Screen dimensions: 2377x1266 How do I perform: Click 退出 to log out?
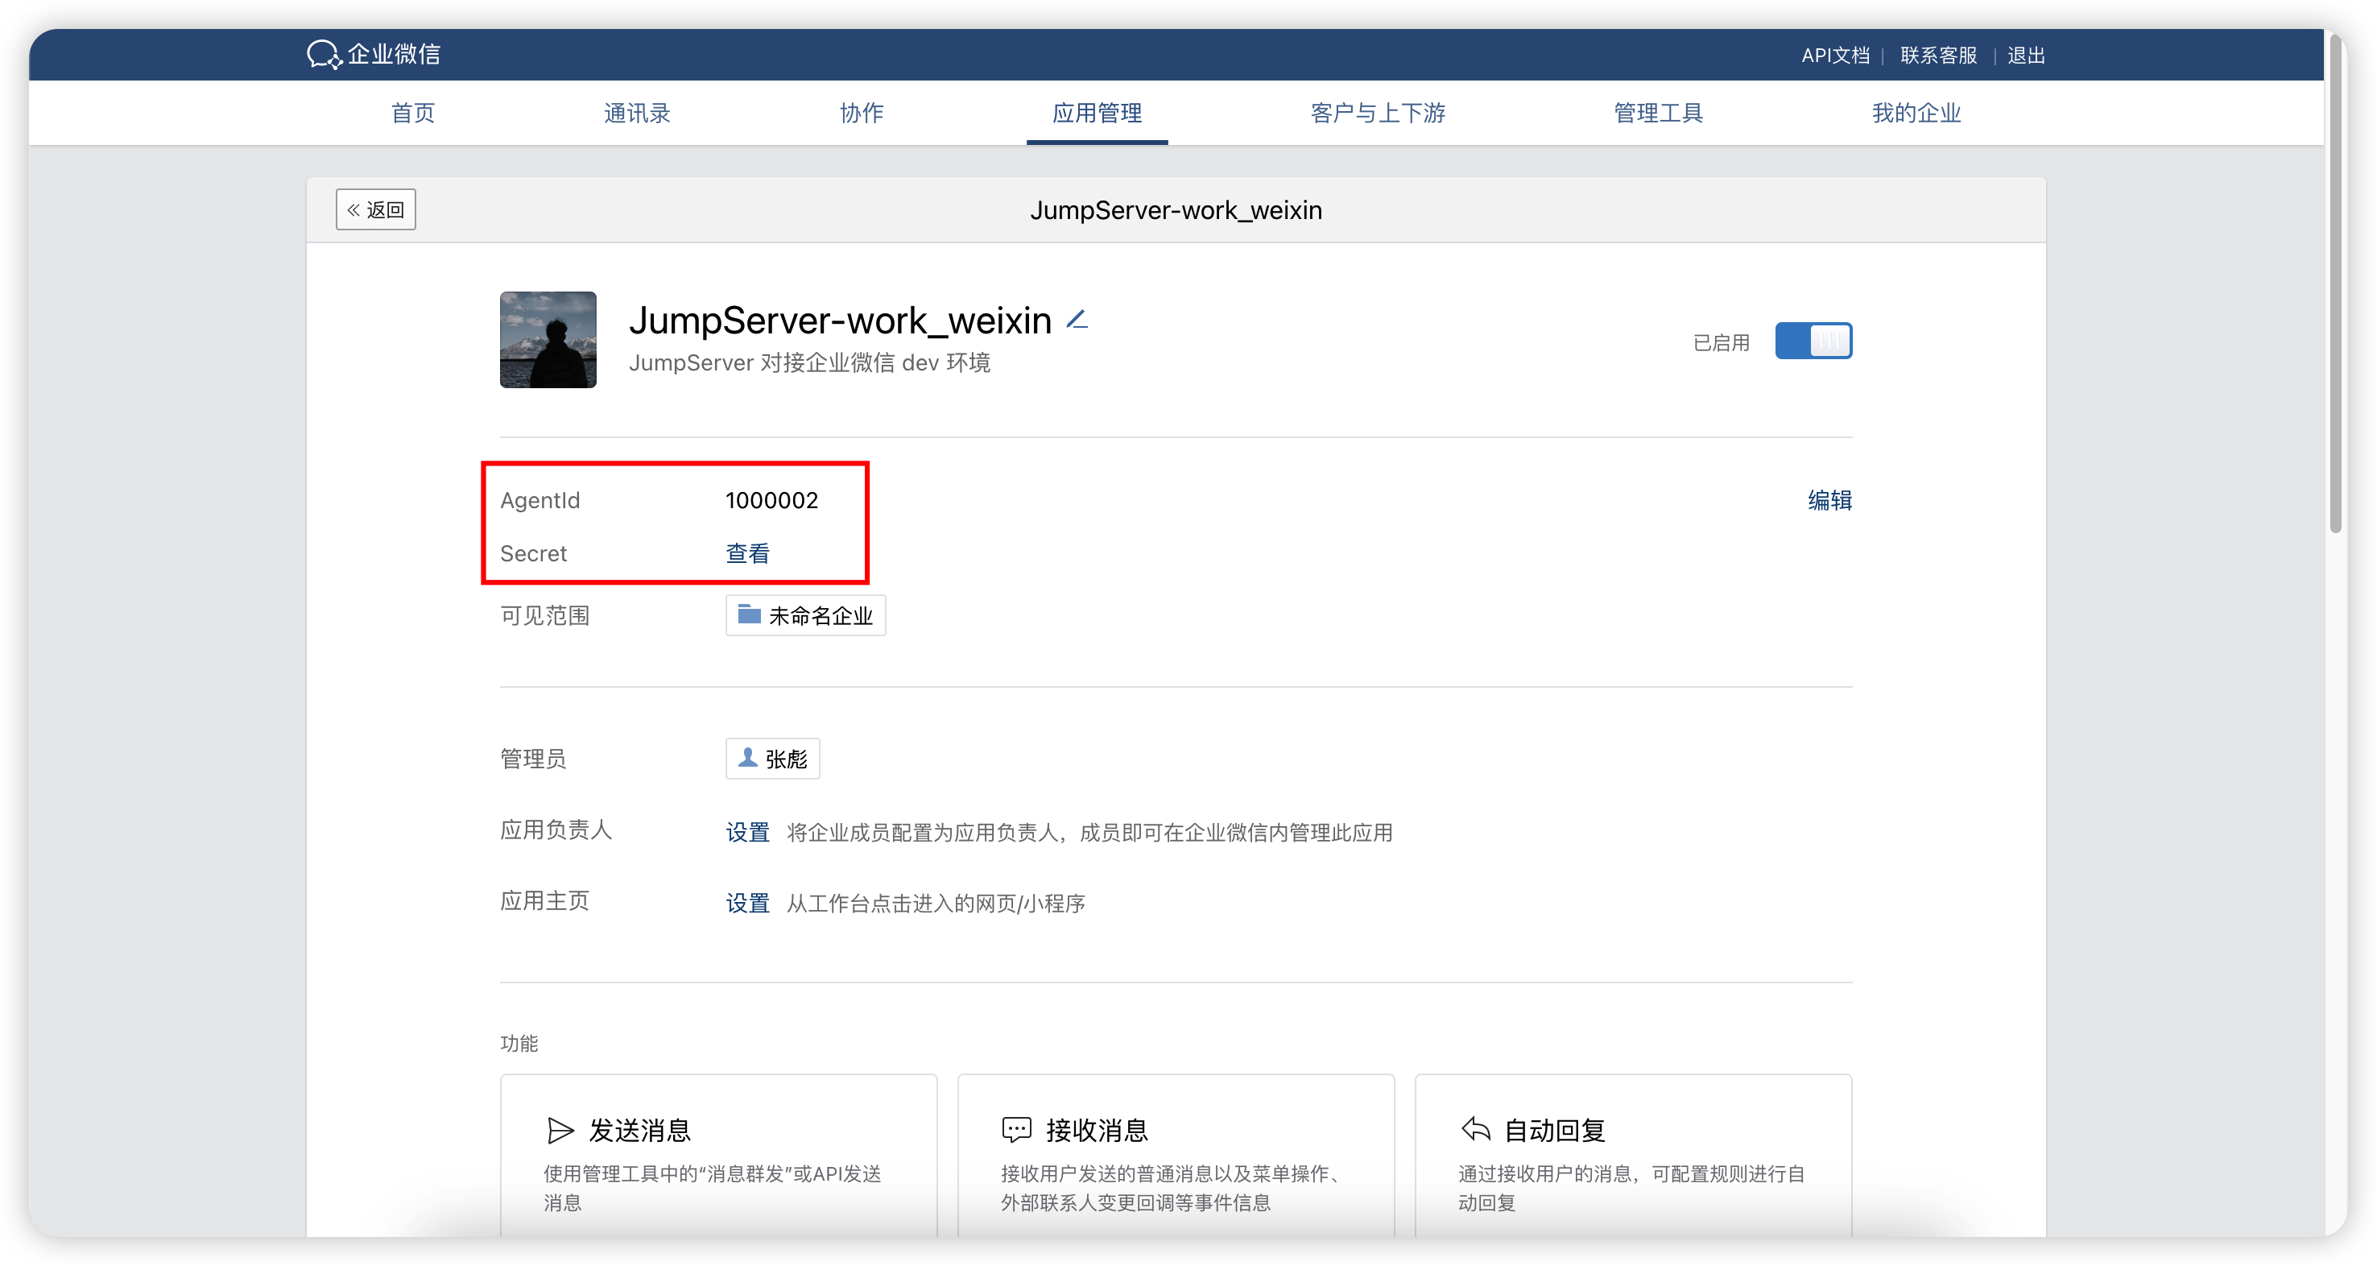click(2027, 56)
